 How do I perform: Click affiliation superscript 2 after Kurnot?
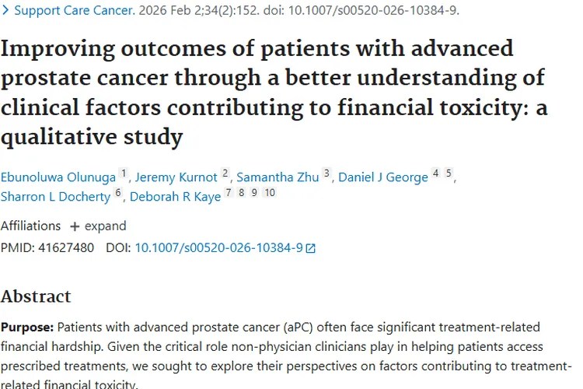225,174
